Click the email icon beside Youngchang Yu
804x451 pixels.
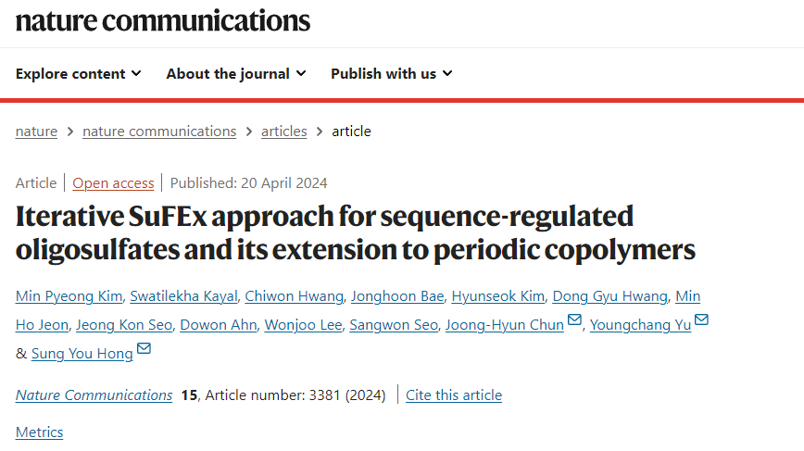click(x=701, y=319)
